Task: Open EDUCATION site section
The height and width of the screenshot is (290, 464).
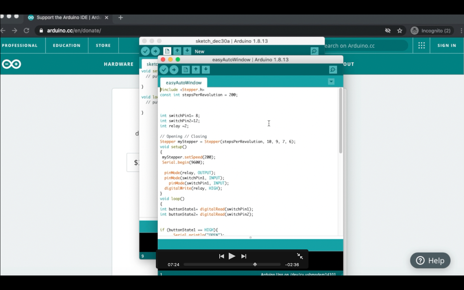Action: [x=67, y=45]
